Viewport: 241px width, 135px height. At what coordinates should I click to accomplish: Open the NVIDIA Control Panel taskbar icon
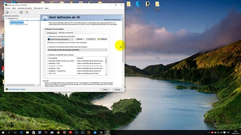(x=107, y=132)
